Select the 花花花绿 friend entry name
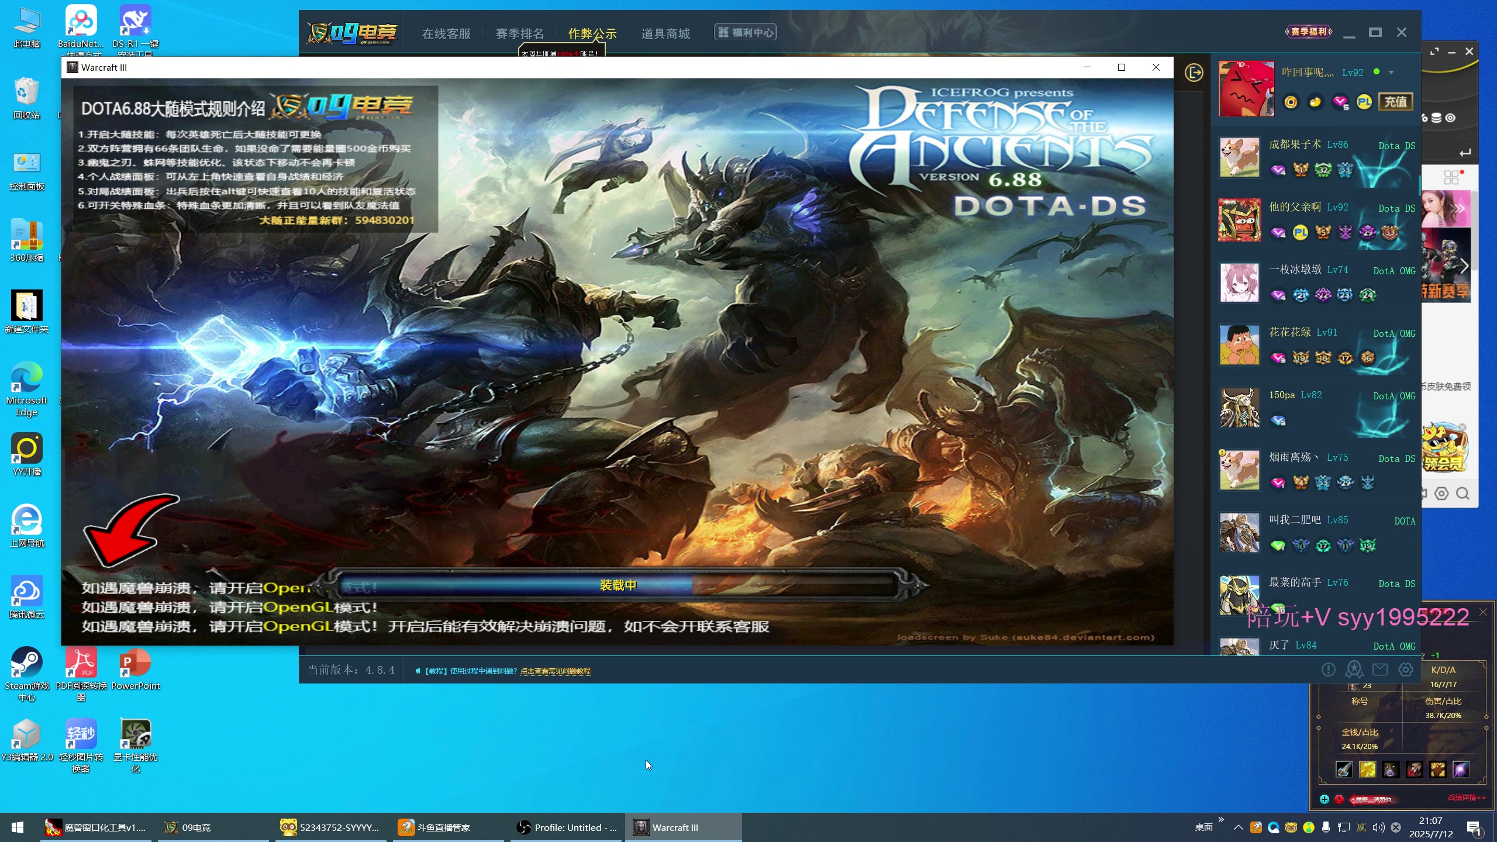The width and height of the screenshot is (1497, 842). tap(1290, 332)
